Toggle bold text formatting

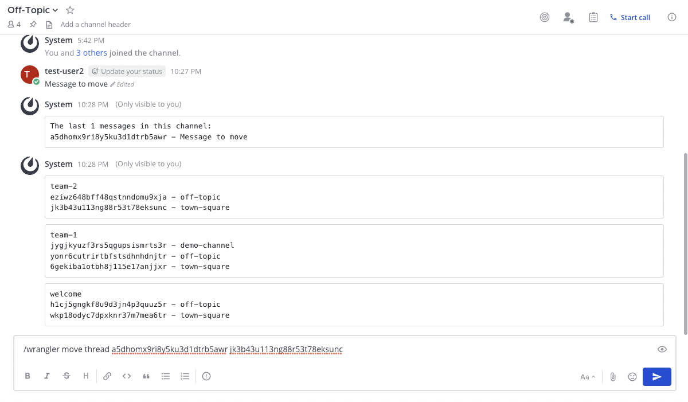[28, 376]
